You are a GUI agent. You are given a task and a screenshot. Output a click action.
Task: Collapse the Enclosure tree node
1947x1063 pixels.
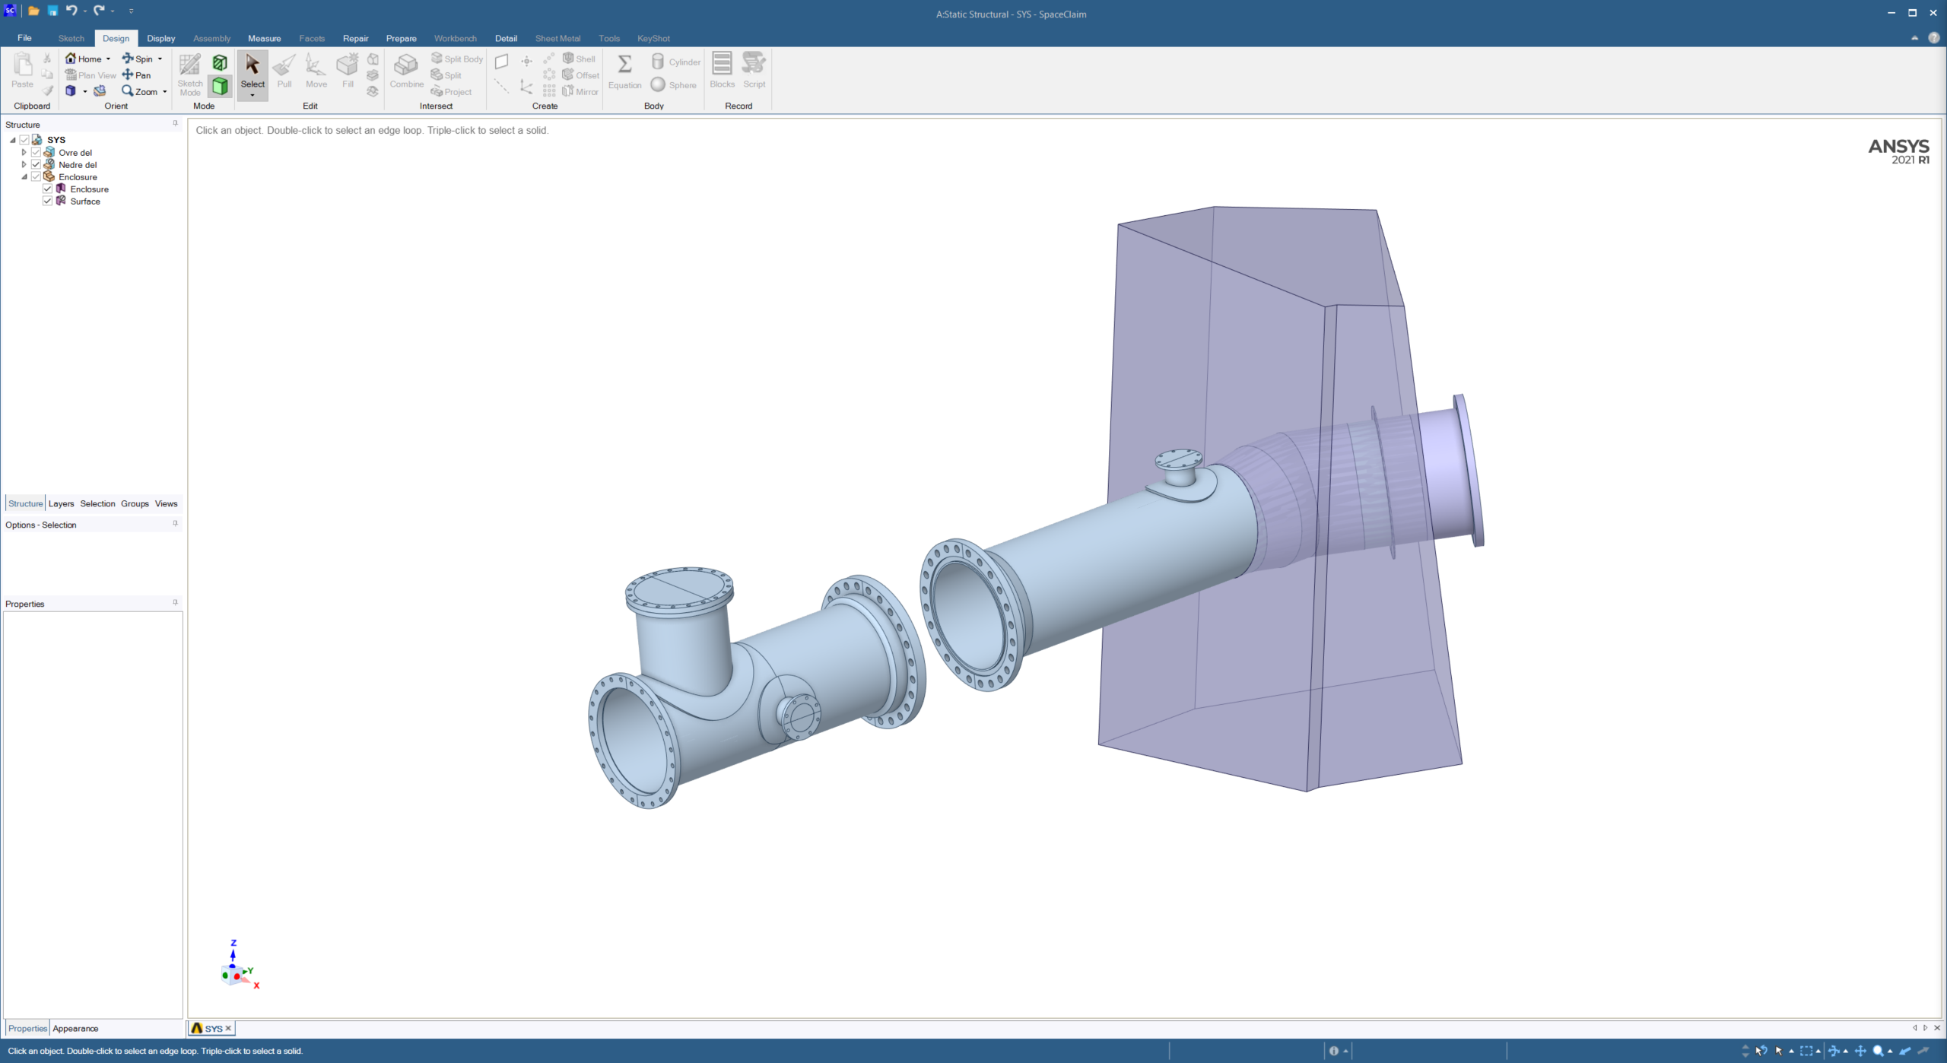point(24,176)
